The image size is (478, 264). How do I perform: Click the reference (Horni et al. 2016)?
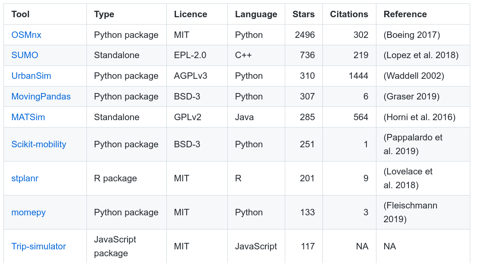click(x=420, y=117)
